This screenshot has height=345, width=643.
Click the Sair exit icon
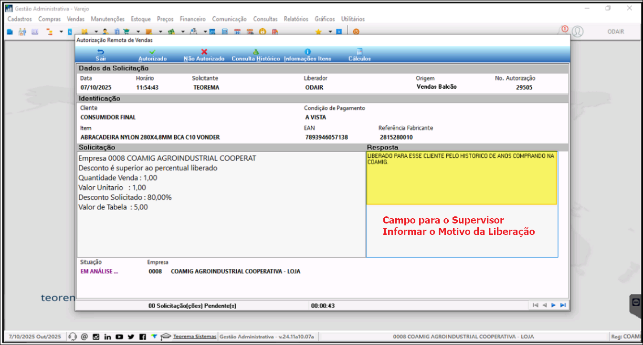point(101,55)
